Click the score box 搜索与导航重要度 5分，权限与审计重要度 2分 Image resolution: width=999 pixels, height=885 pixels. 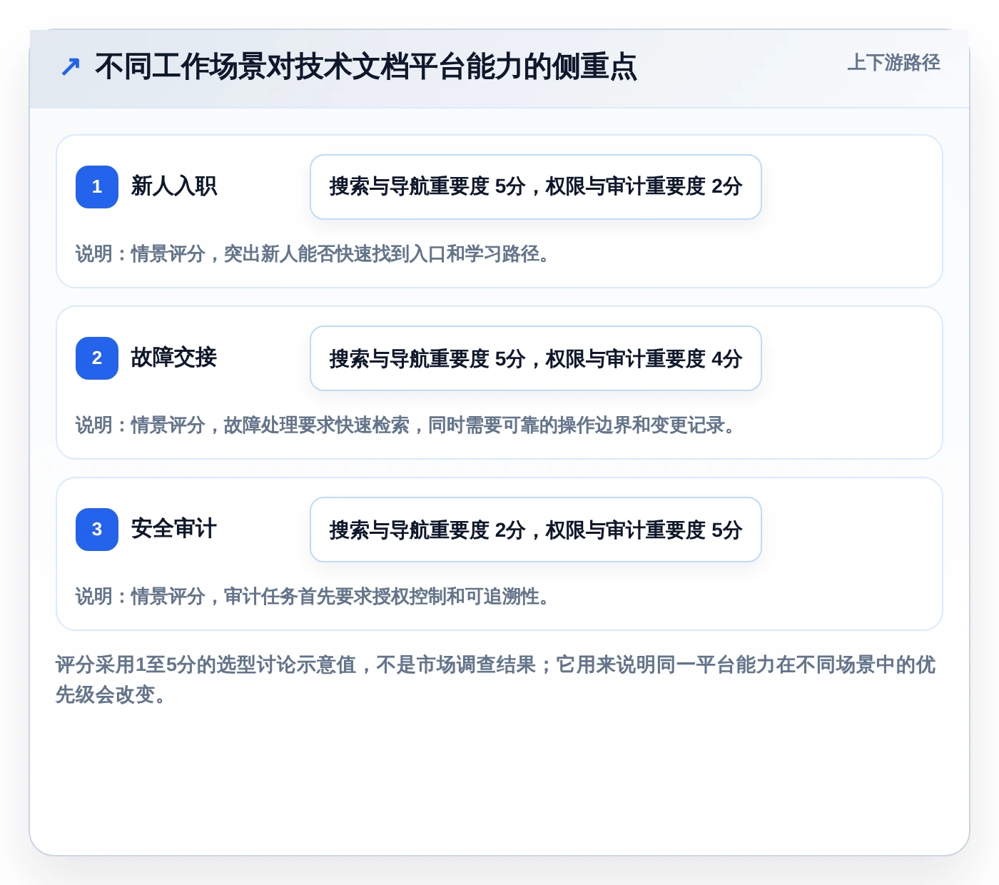tap(536, 187)
